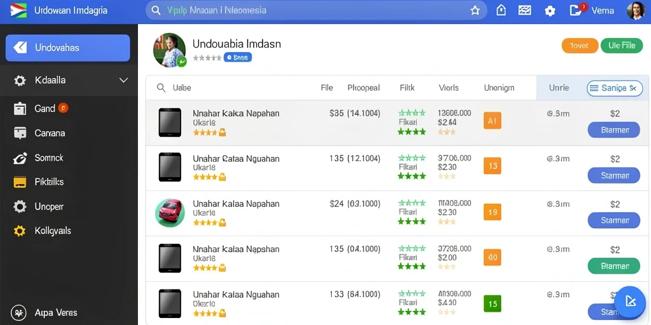The height and width of the screenshot is (325, 651).
Task: Click the green 15 badge in last row
Action: point(493,303)
